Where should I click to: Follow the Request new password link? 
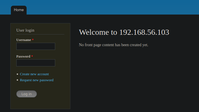pyautogui.click(x=37, y=80)
